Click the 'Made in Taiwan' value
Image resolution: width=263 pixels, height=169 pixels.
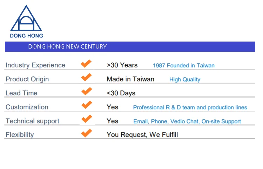[x=130, y=79]
